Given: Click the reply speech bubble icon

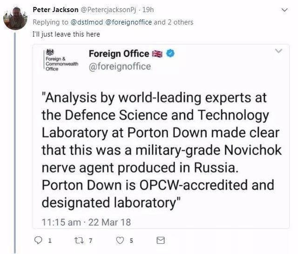Looking at the screenshot, I should pyautogui.click(x=39, y=241).
